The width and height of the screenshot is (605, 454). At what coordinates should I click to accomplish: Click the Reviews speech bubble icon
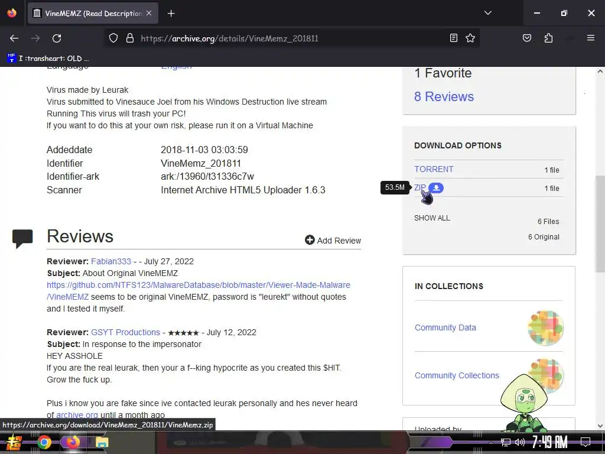coord(22,239)
